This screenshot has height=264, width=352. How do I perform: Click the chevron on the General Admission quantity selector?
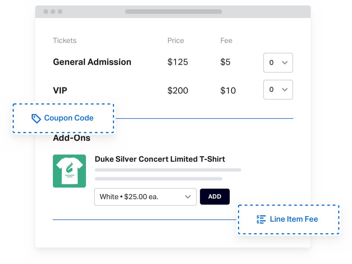(285, 63)
